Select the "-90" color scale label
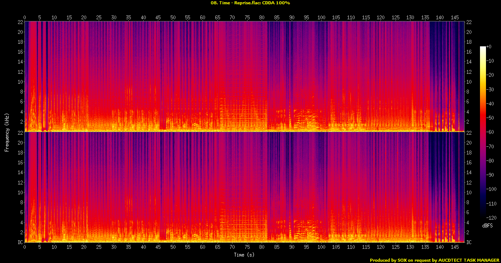 click(x=490, y=175)
